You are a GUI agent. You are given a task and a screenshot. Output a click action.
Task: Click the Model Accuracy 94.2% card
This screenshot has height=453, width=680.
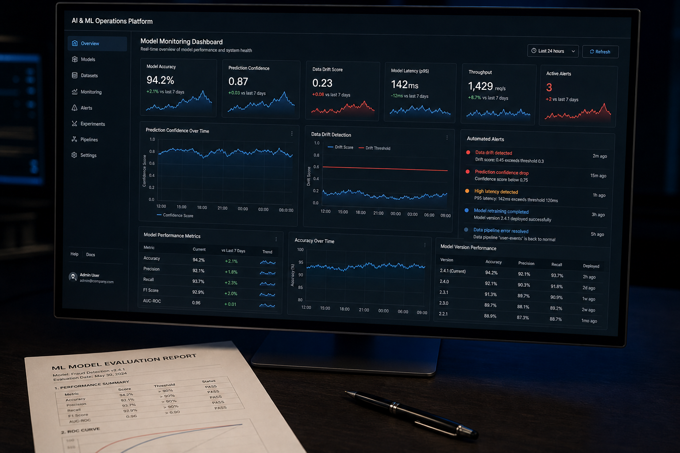point(179,88)
